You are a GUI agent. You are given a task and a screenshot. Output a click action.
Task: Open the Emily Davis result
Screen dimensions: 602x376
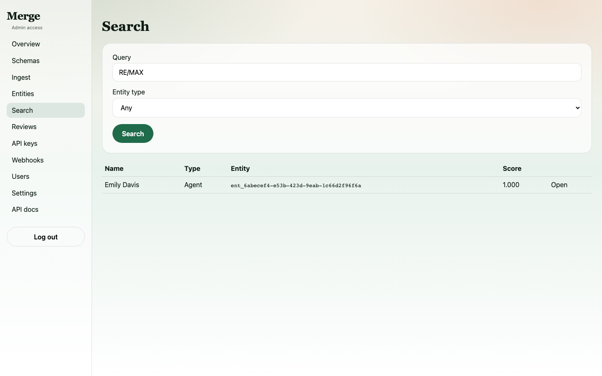point(559,185)
